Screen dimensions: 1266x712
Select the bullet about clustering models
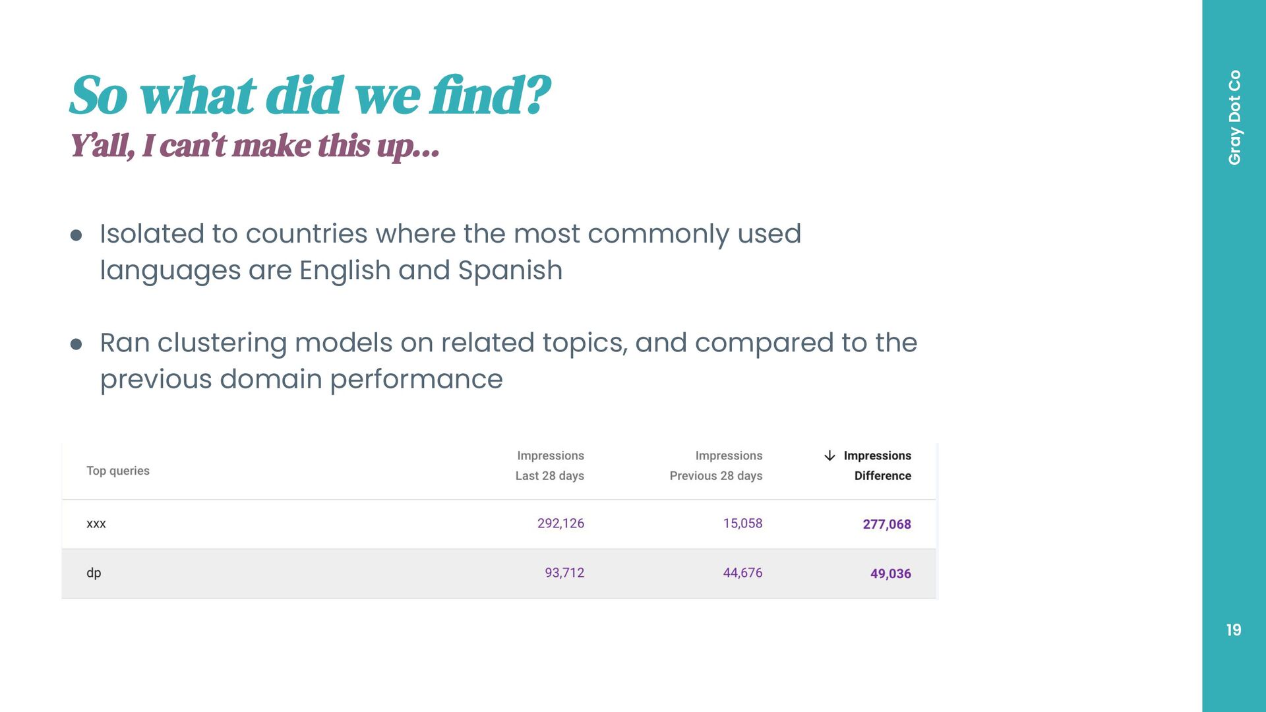(508, 361)
